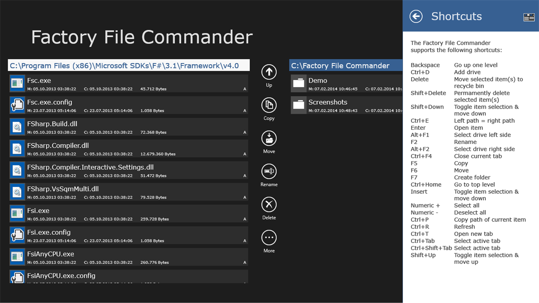The image size is (539, 303).
Task: Open the Screenshots folder name
Action: [328, 102]
